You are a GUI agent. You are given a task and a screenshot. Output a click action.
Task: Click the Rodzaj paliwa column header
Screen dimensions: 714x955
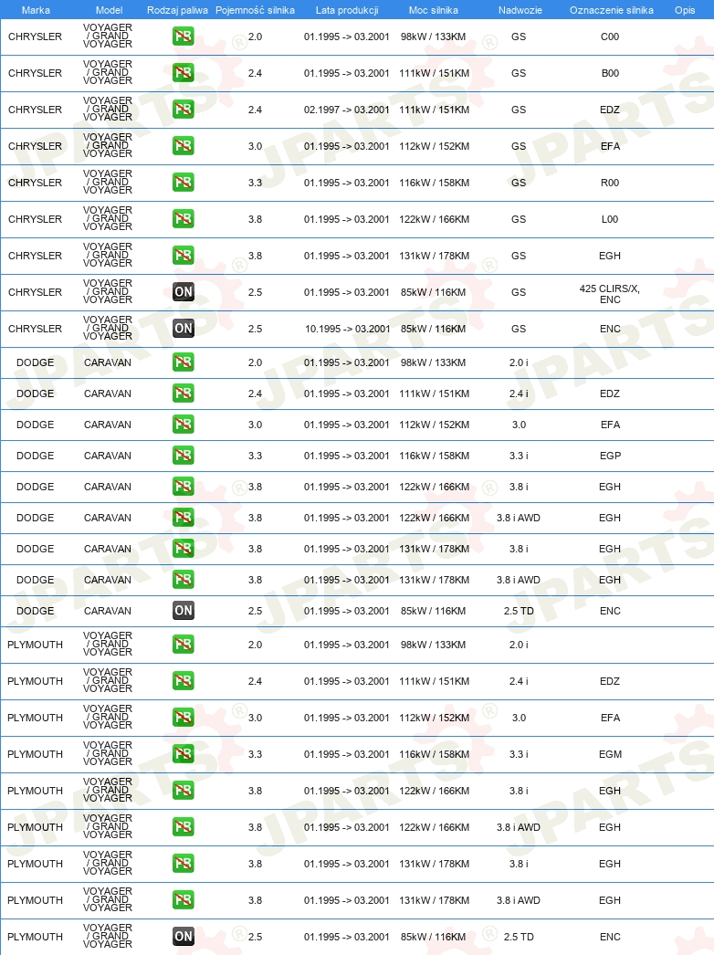click(177, 10)
